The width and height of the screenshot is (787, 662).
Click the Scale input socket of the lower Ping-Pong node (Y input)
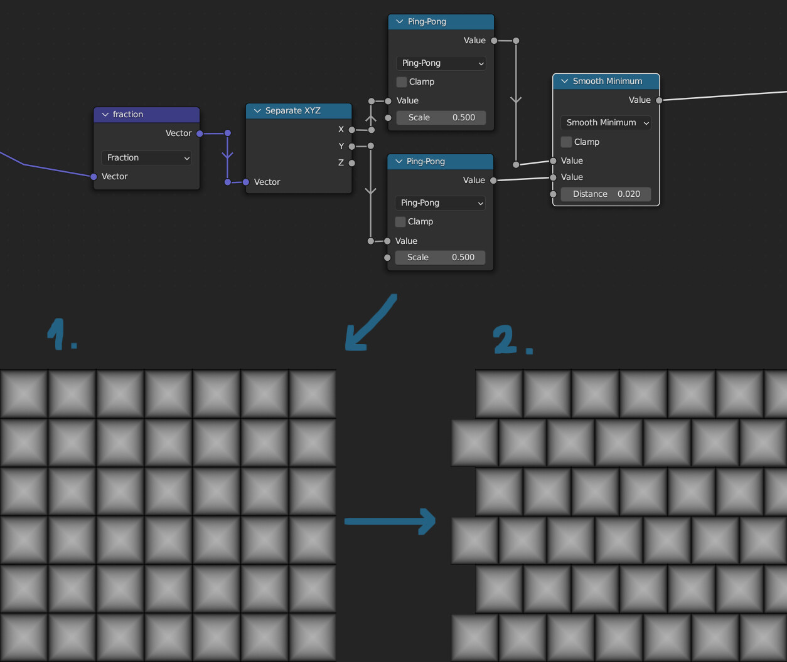click(387, 258)
